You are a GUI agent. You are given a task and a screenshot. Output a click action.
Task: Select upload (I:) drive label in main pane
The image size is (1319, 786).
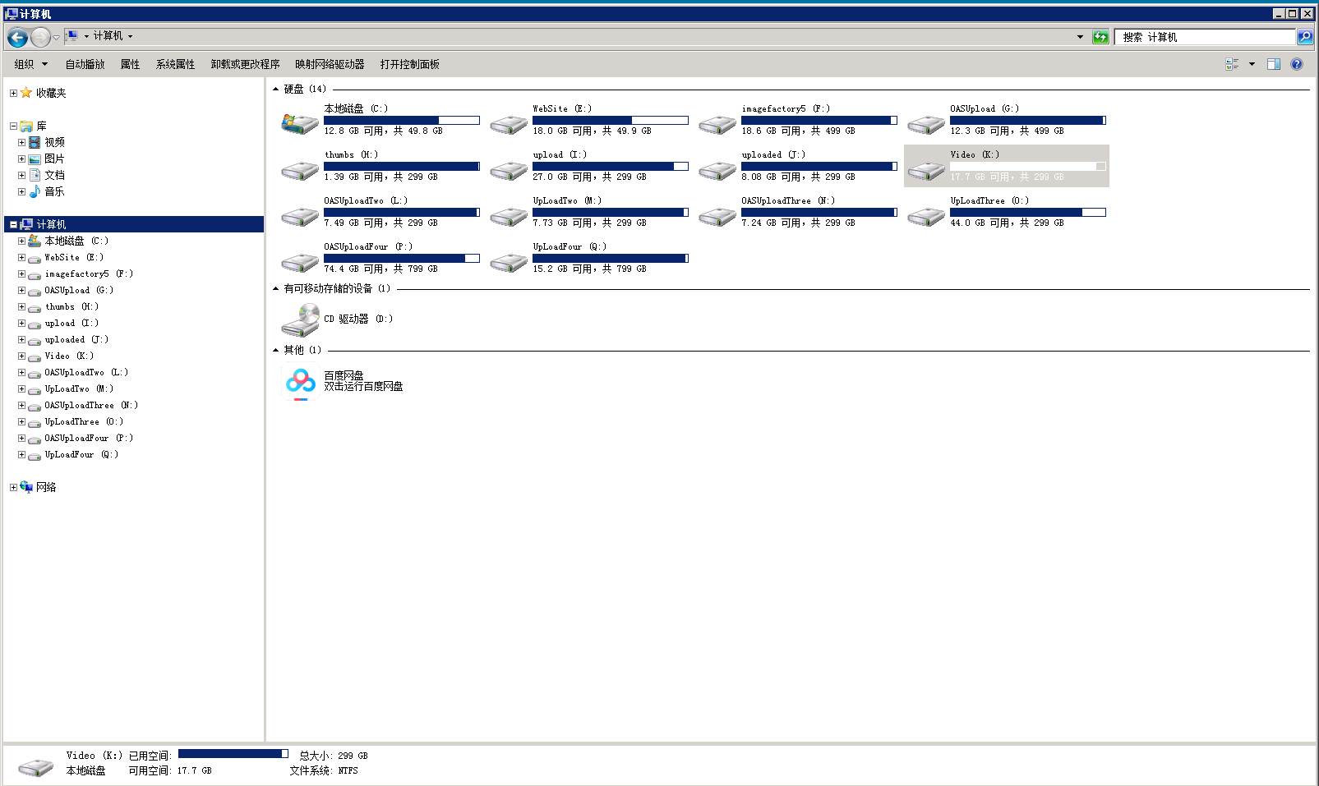coord(560,154)
